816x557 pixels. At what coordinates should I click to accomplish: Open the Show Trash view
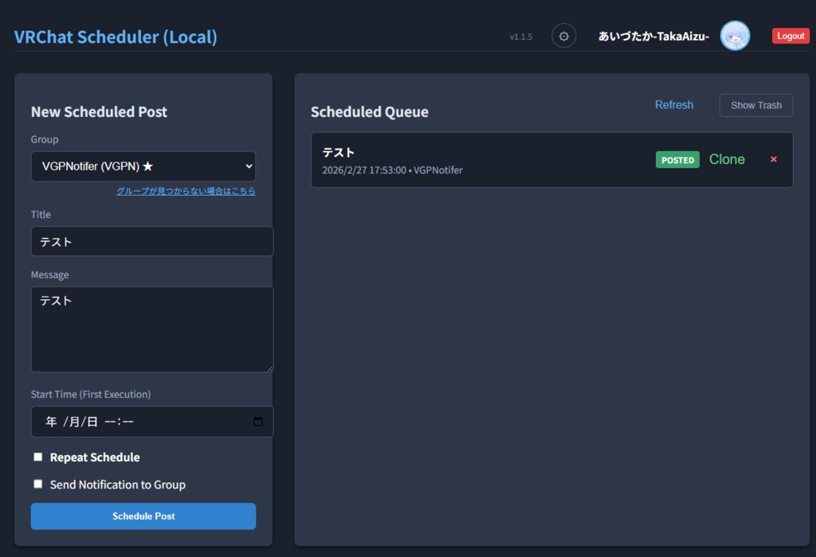[x=755, y=104]
